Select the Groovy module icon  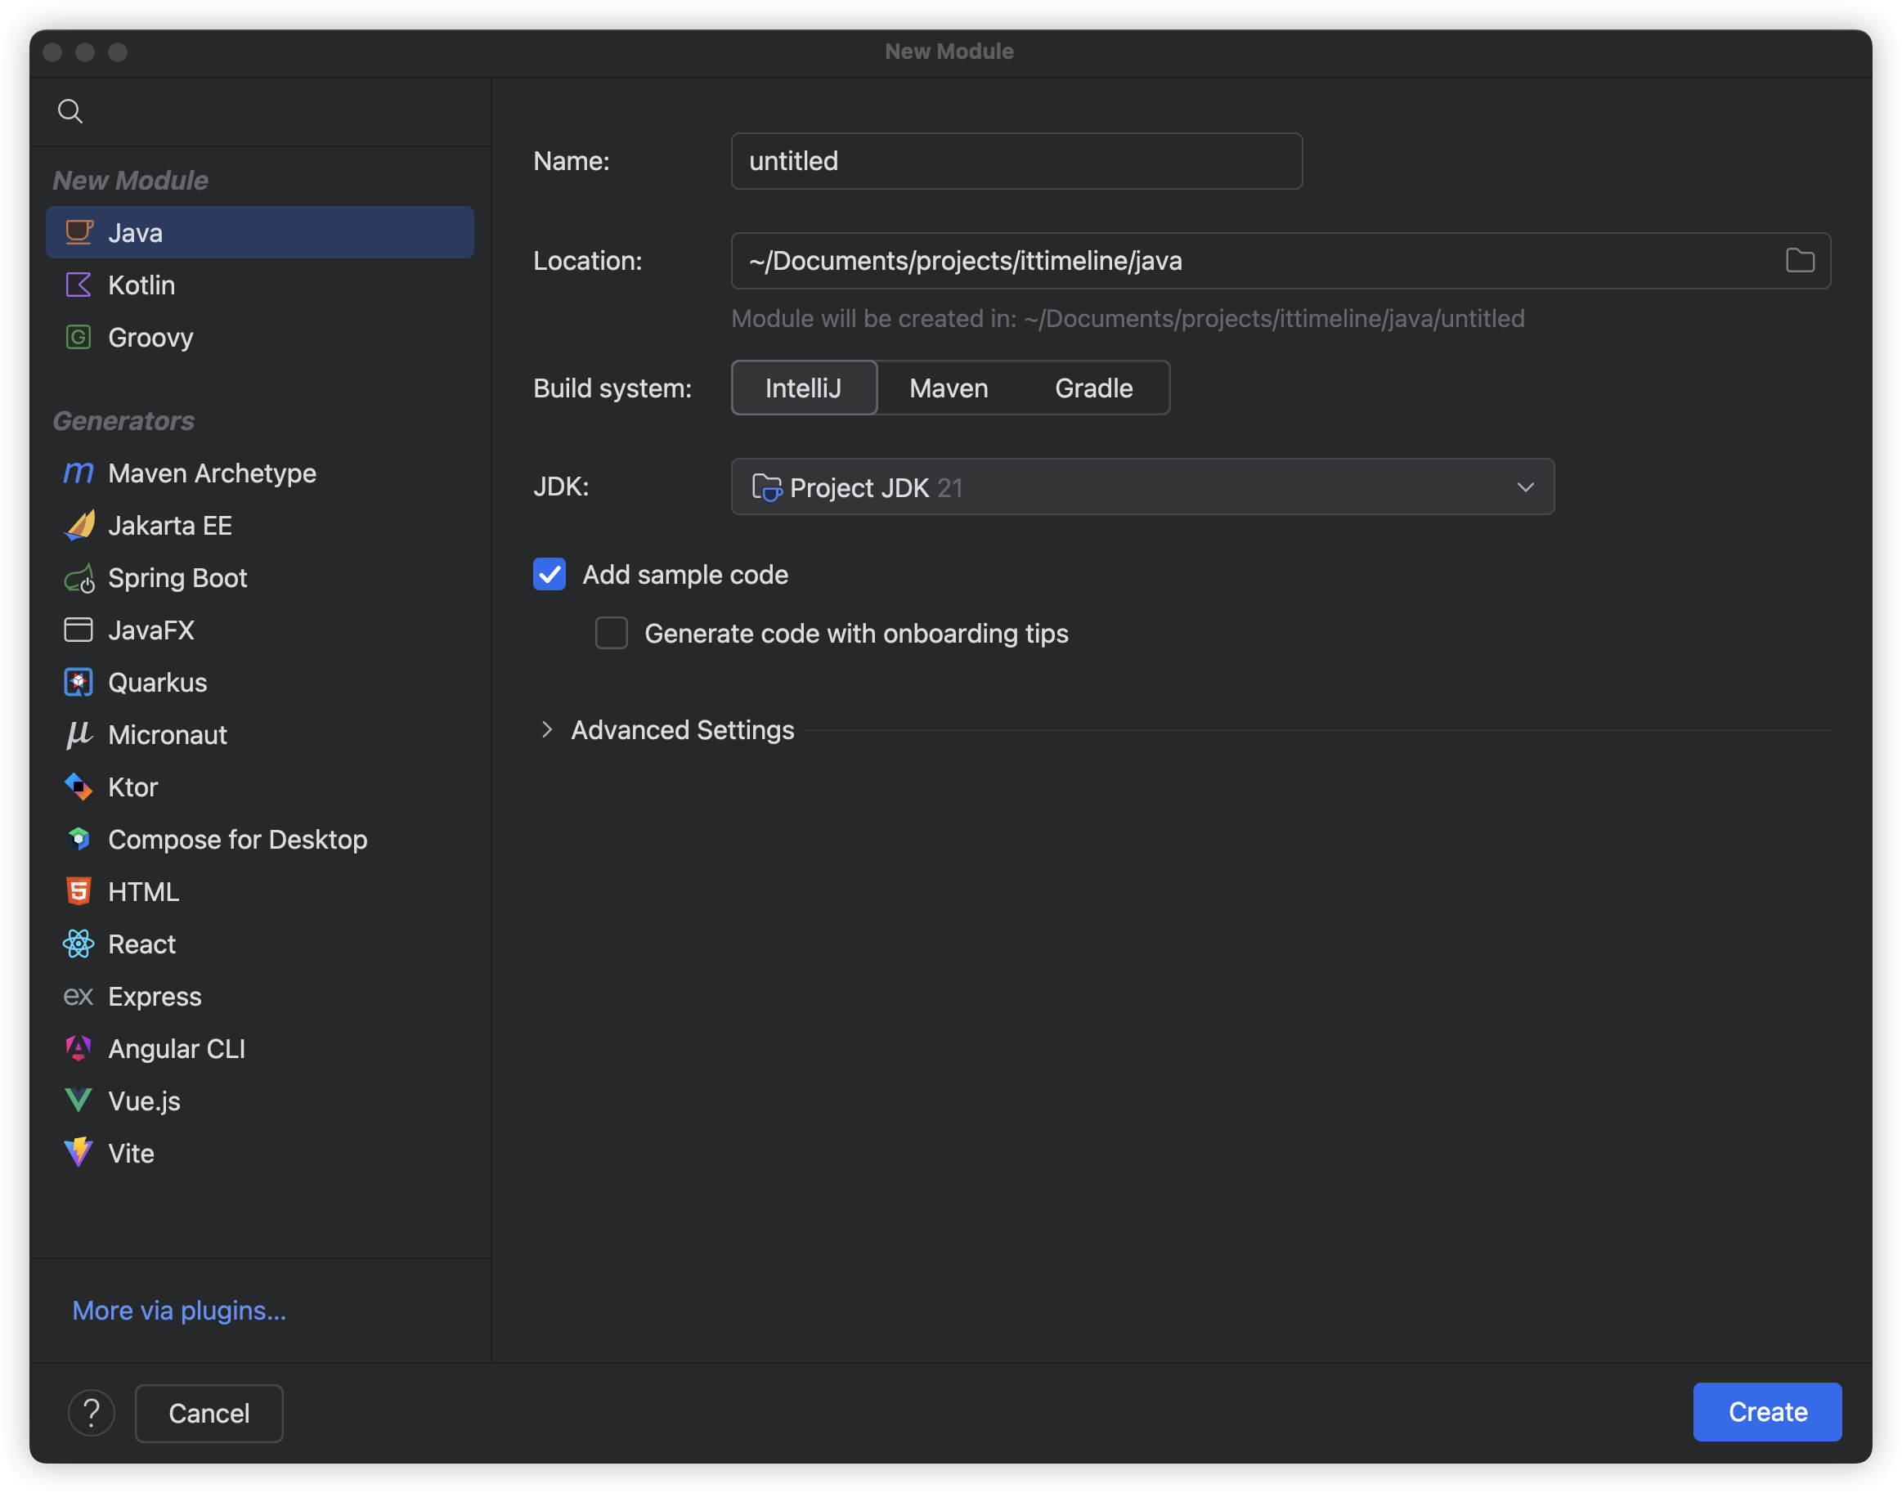79,338
